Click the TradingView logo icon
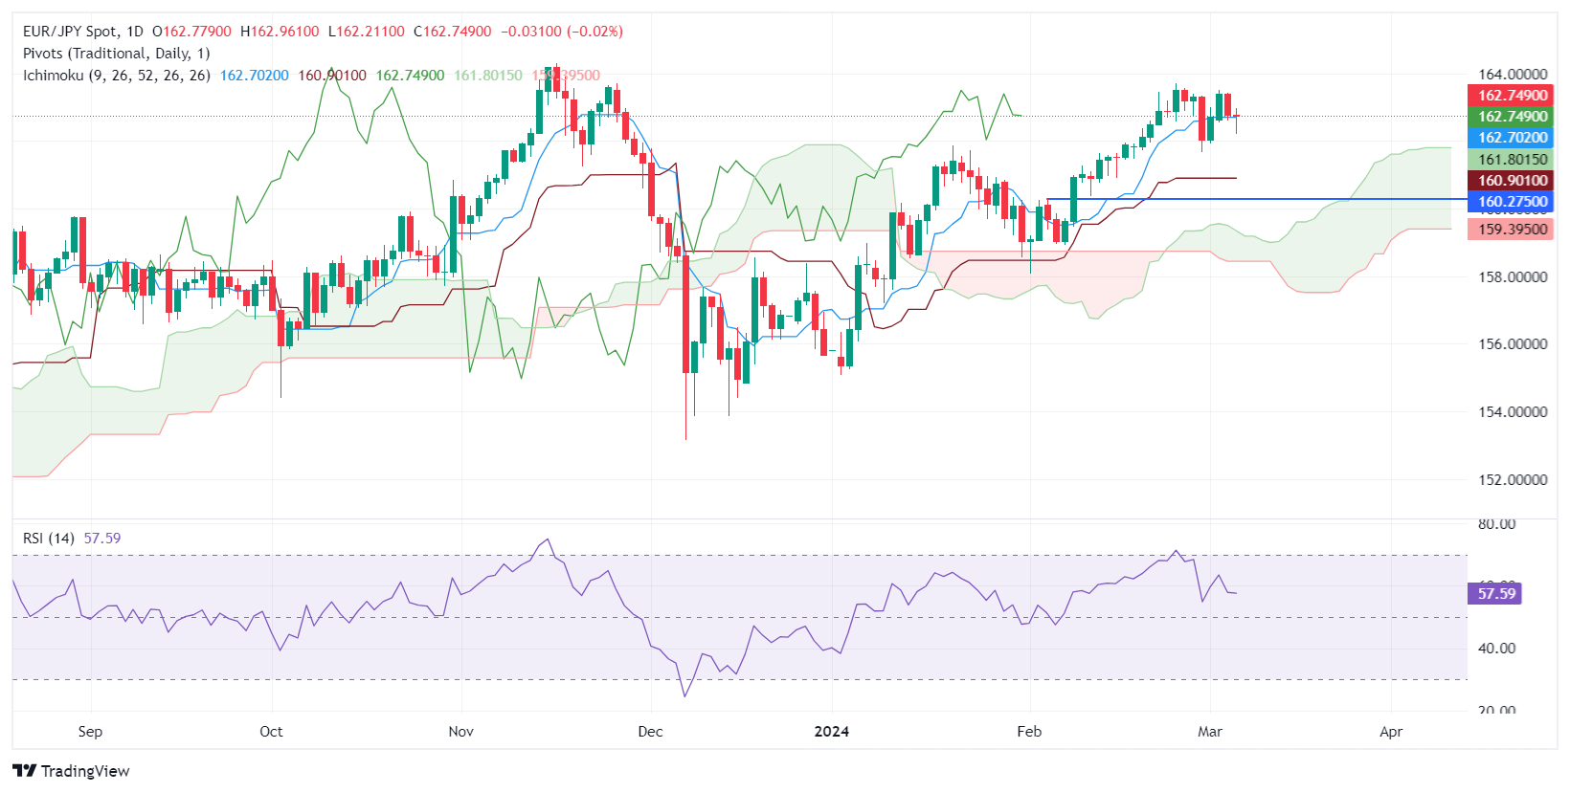 (x=25, y=771)
